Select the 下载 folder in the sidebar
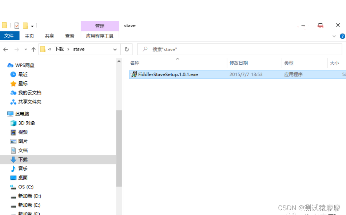 point(58,159)
